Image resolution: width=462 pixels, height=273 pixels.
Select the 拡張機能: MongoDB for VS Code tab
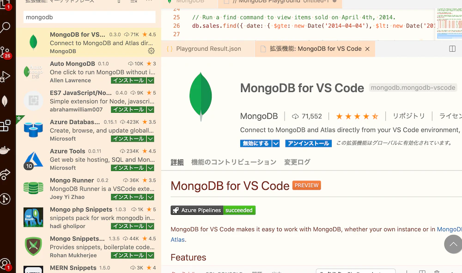[315, 49]
